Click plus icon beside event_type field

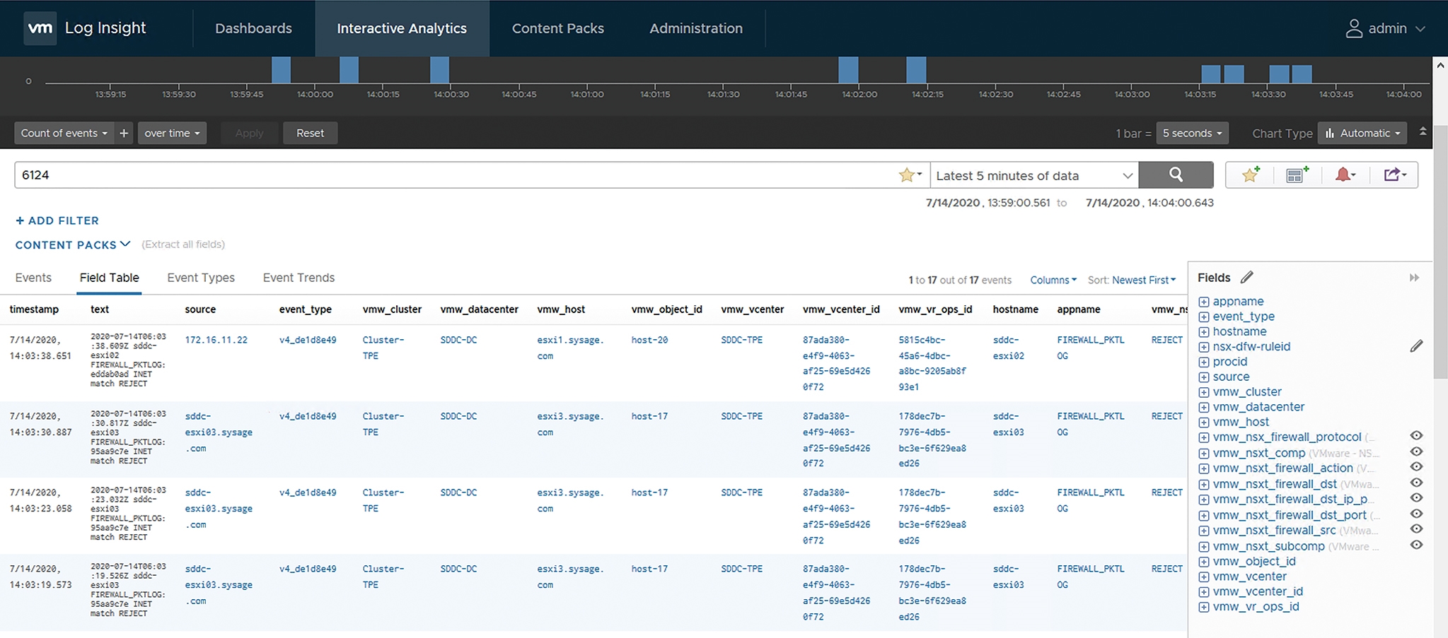coord(1204,317)
